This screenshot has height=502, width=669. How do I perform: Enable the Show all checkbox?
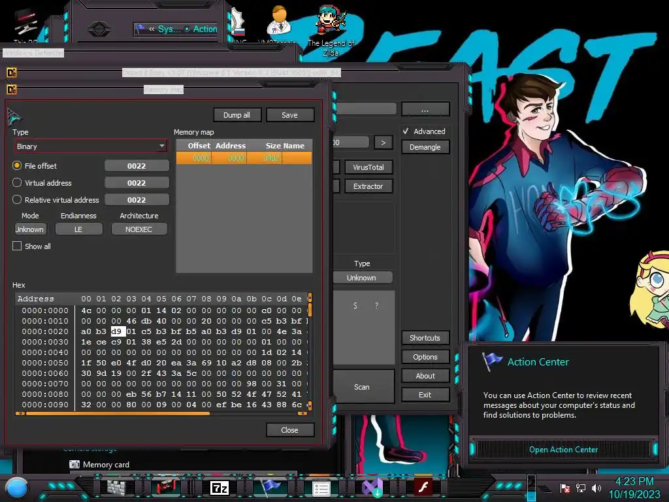pyautogui.click(x=17, y=246)
